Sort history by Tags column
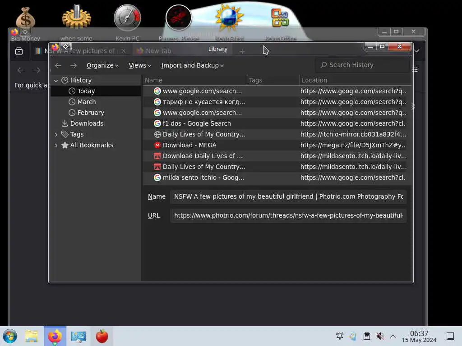This screenshot has height=346, width=462. pos(273,80)
